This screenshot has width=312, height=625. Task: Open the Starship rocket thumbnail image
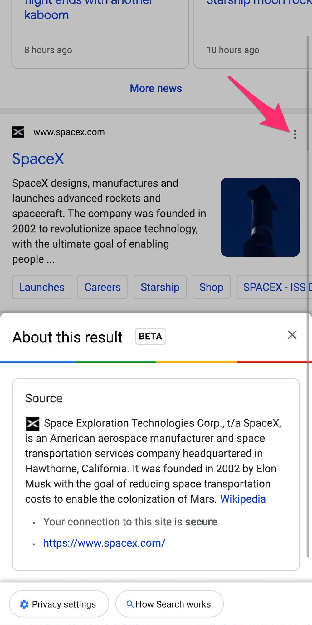pos(260,217)
